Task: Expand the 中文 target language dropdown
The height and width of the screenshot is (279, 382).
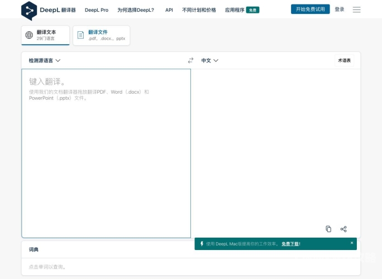Action: (209, 60)
